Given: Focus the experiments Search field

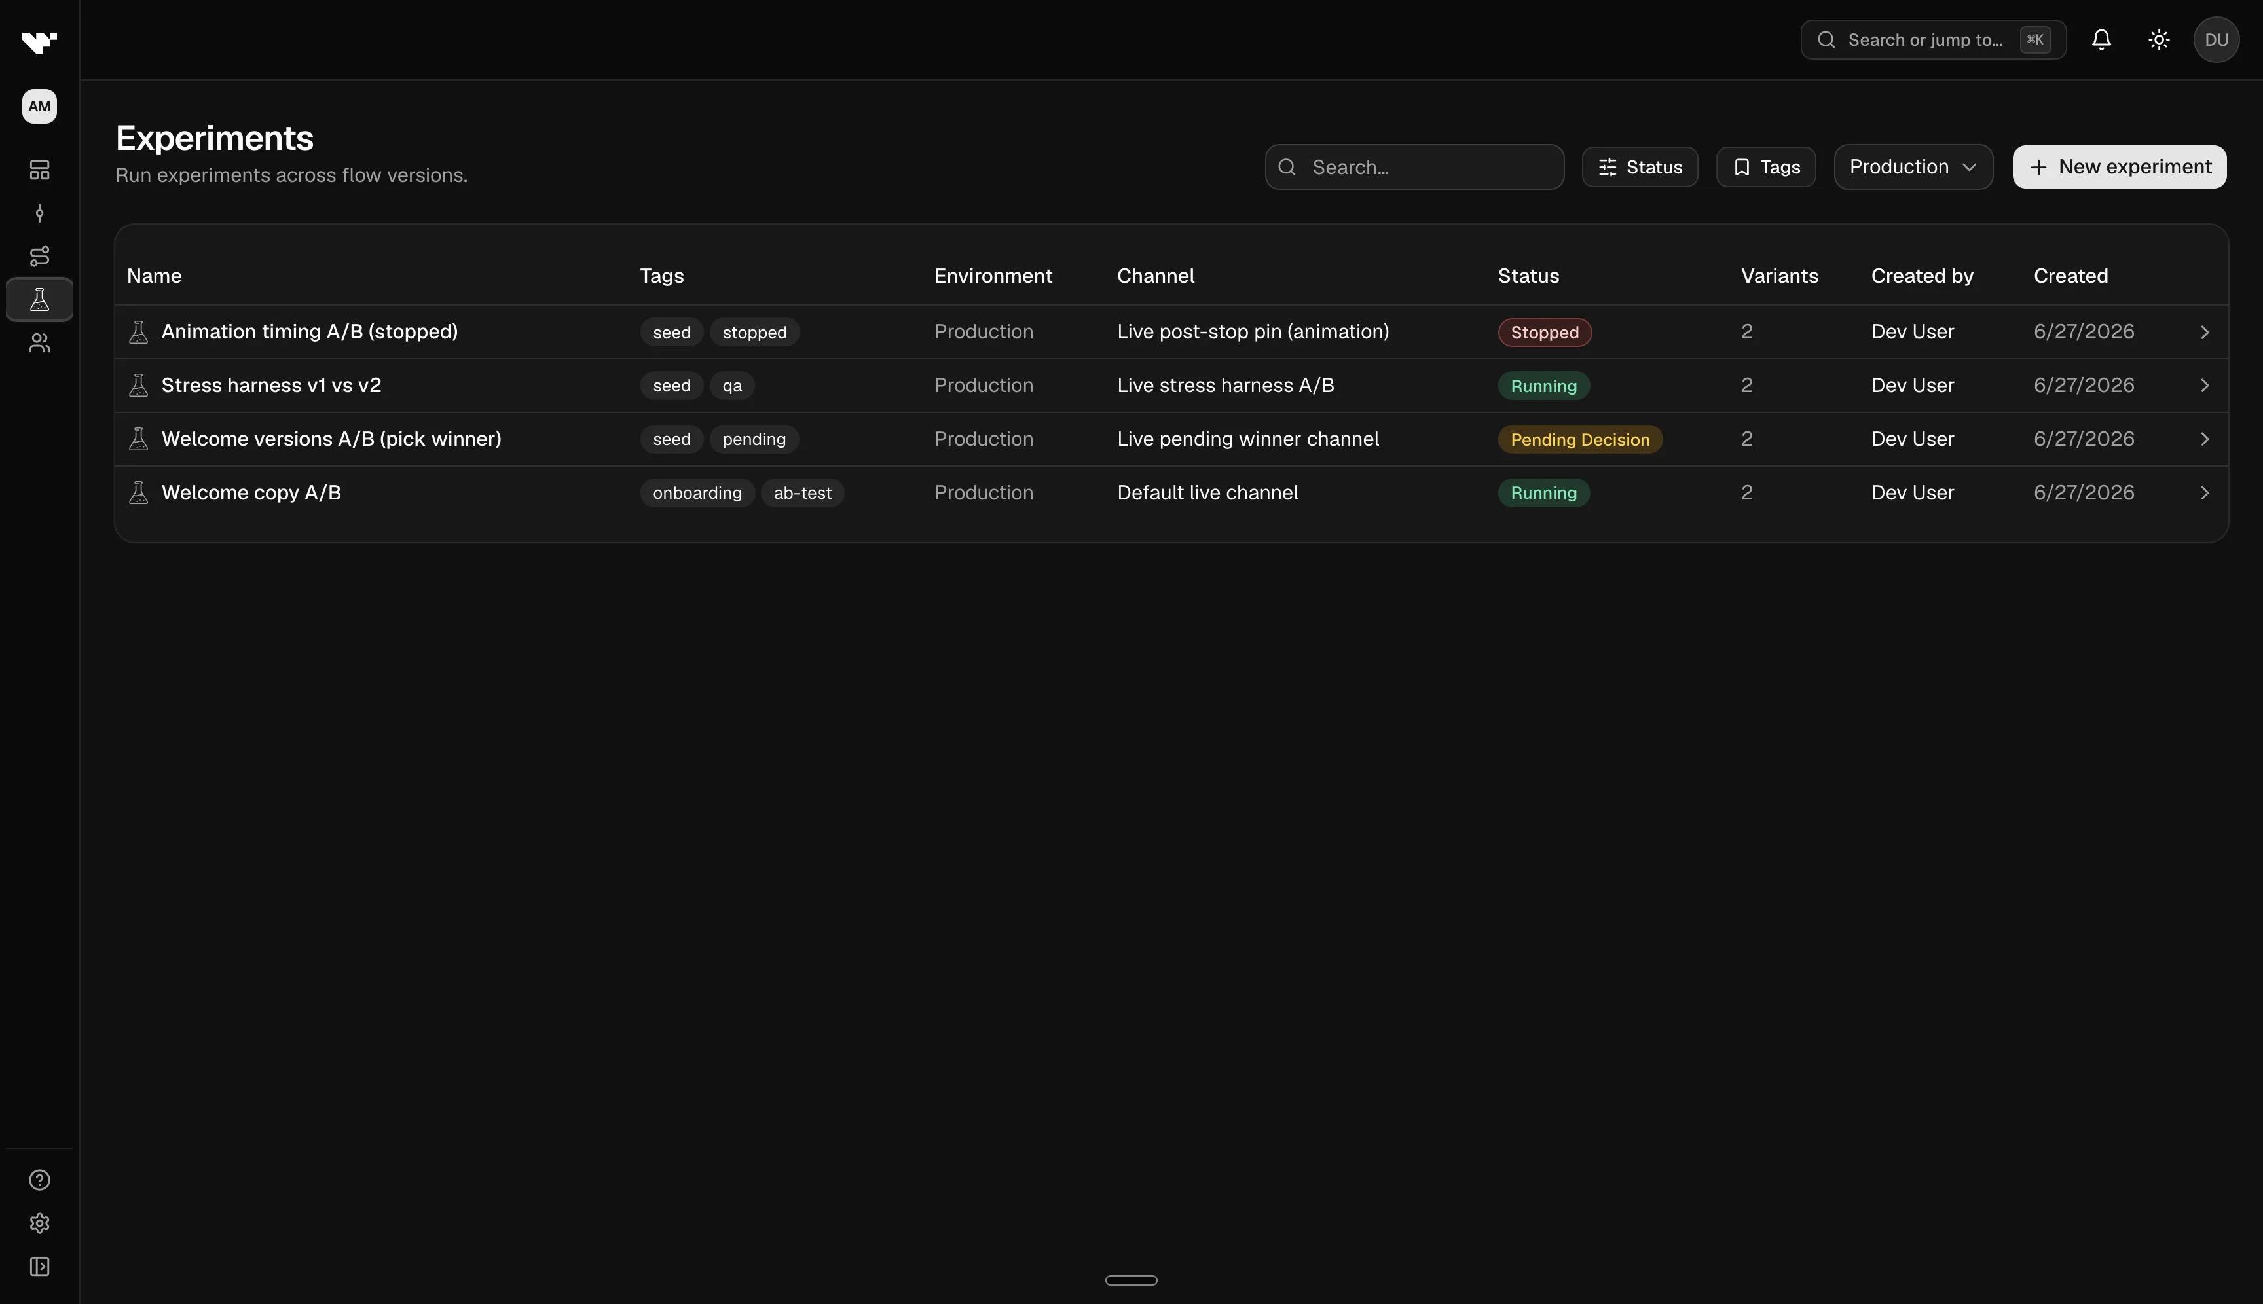Looking at the screenshot, I should click(x=1414, y=166).
